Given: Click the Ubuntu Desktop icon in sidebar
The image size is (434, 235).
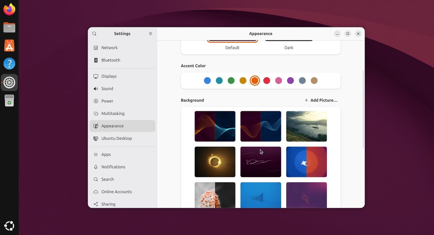Looking at the screenshot, I should point(96,138).
